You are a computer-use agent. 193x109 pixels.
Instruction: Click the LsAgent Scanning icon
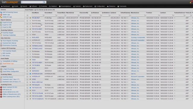pos(1,69)
